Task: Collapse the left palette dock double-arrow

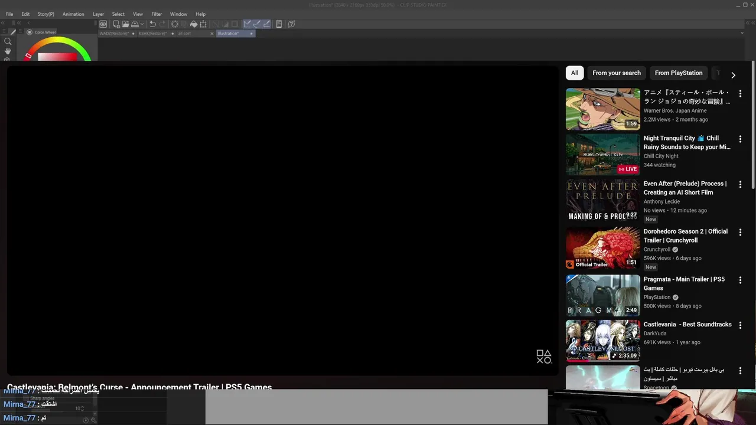Action: [x=4, y=24]
